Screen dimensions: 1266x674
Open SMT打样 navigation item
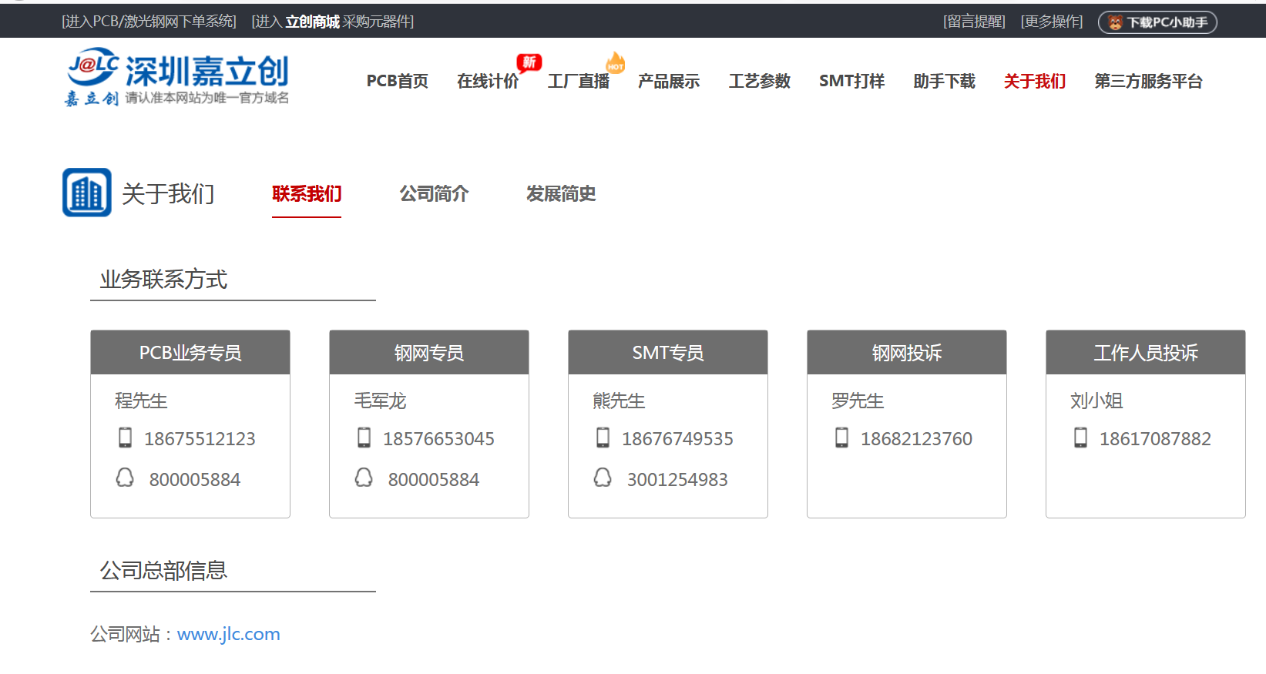pos(851,81)
